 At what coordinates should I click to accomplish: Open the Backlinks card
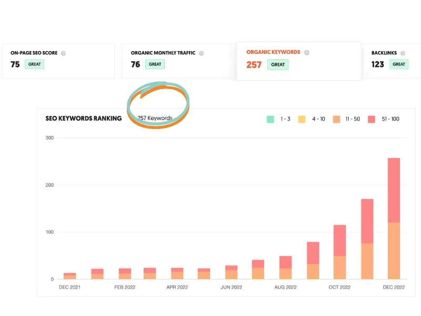pyautogui.click(x=392, y=61)
